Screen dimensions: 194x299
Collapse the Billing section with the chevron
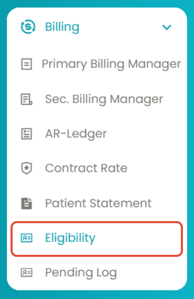tap(167, 27)
